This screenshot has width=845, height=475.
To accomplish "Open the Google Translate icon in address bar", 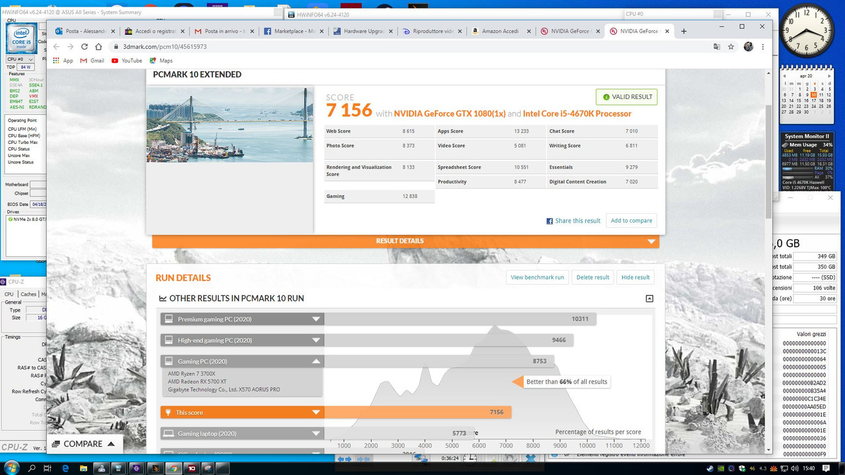I will [716, 47].
